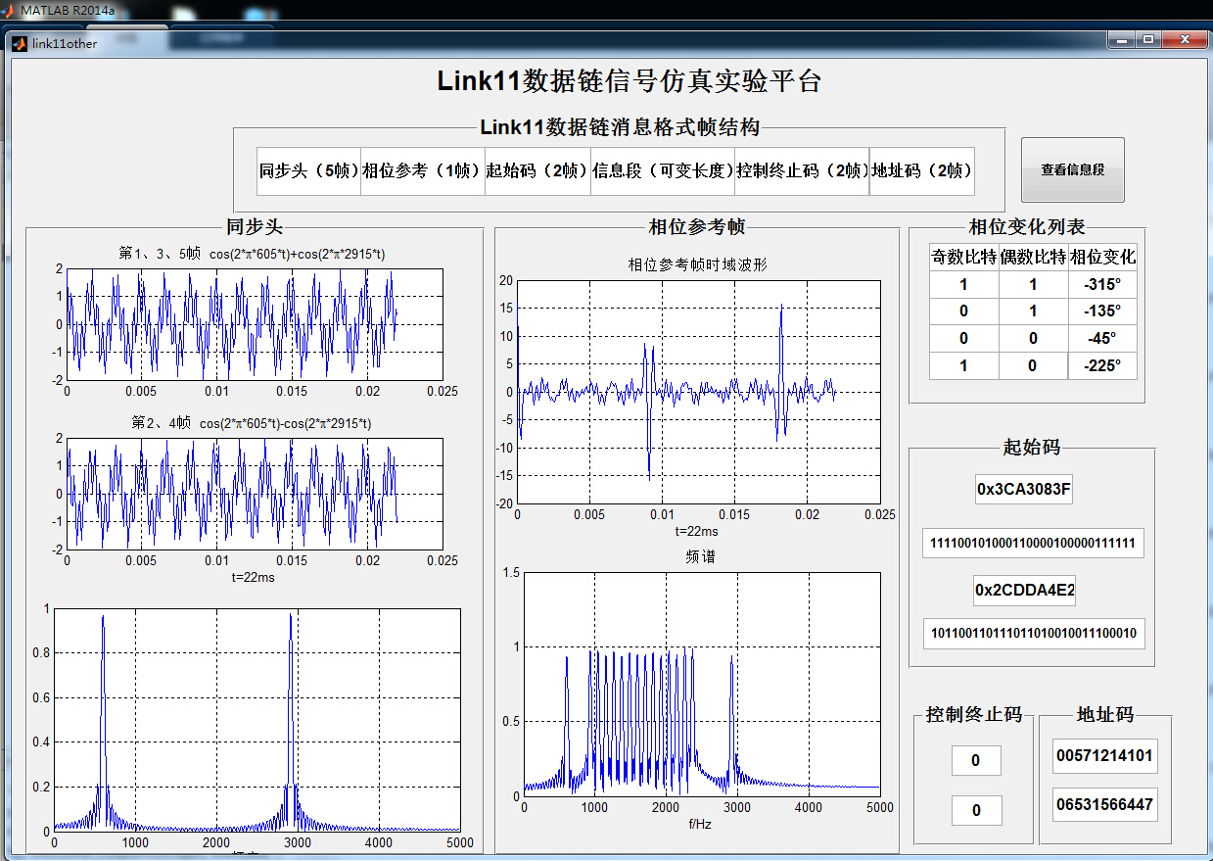Click the 第2、4帧 waveform plot

pos(255,494)
